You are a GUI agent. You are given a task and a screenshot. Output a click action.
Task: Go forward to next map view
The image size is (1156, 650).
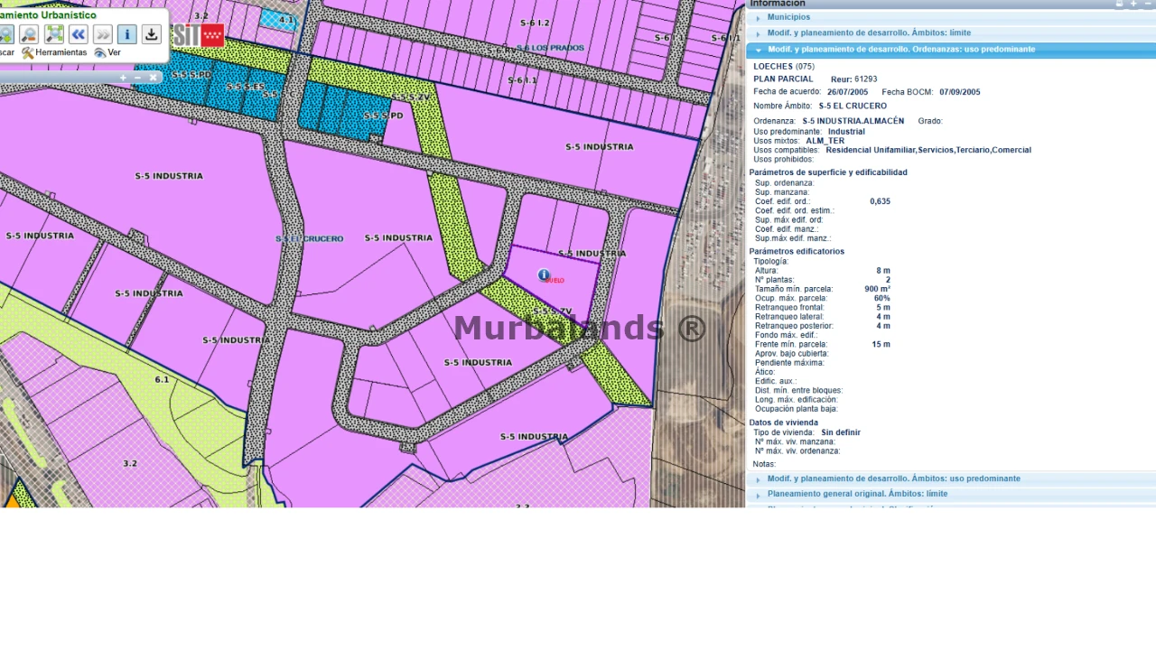pyautogui.click(x=102, y=34)
